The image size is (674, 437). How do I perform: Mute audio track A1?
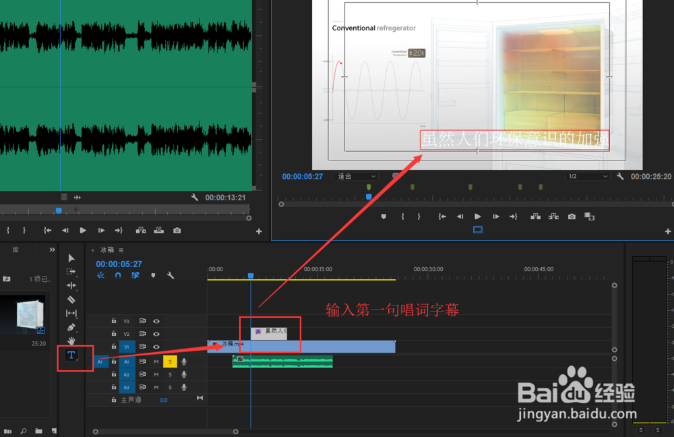tap(156, 361)
